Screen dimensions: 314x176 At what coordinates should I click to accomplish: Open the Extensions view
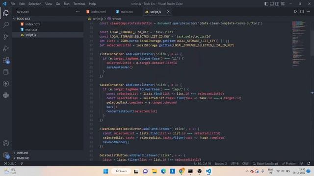(6, 60)
